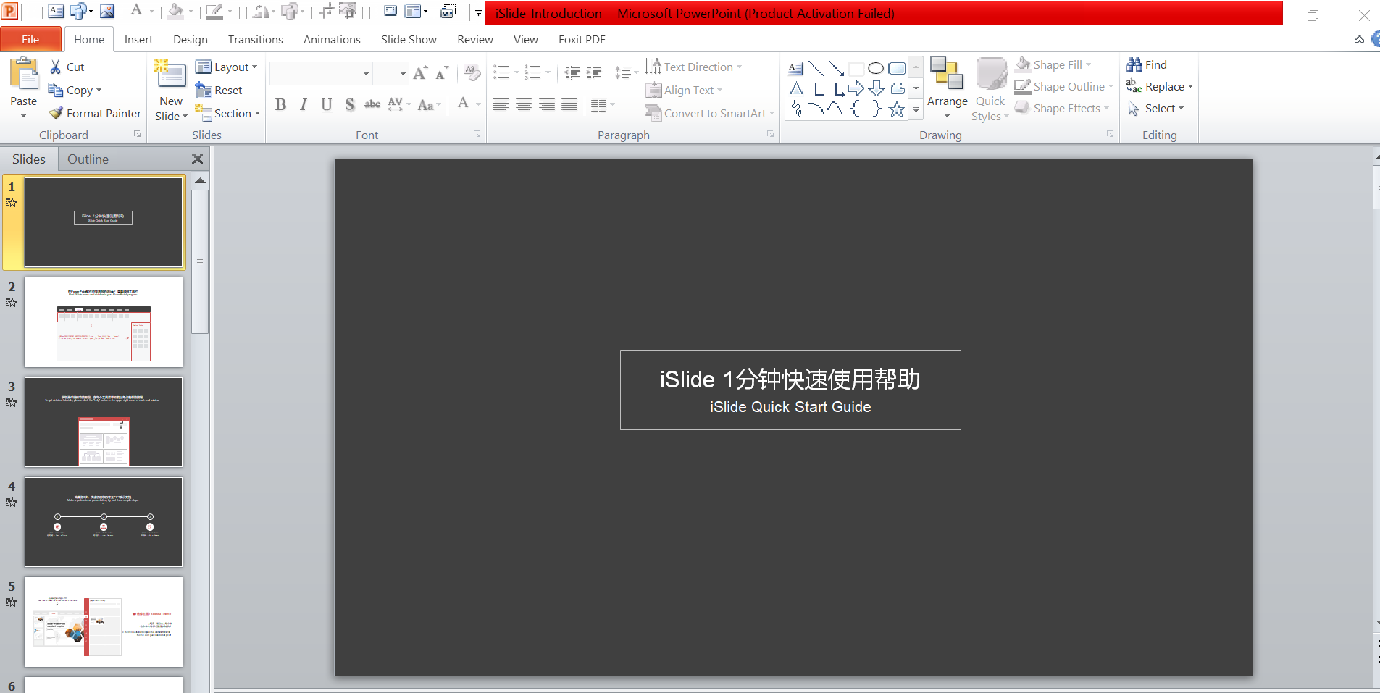The height and width of the screenshot is (693, 1380).
Task: Select the Format Painter brush
Action: (96, 113)
